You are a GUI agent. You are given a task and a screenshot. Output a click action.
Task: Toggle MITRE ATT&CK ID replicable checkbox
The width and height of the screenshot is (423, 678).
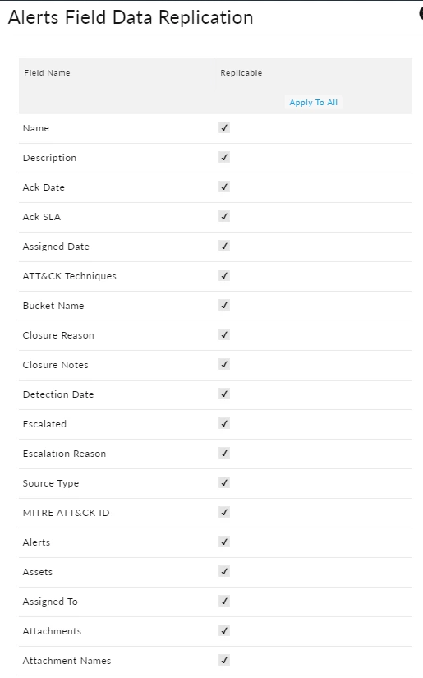coord(224,512)
